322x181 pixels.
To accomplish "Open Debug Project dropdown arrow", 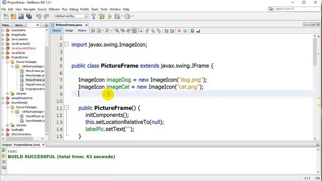I will (122, 16).
